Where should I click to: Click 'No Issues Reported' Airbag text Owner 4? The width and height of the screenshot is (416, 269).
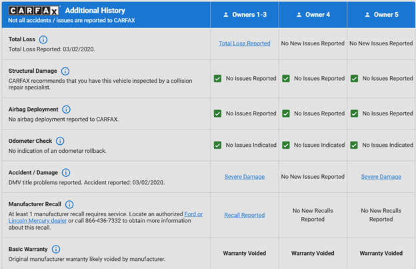[x=319, y=113]
